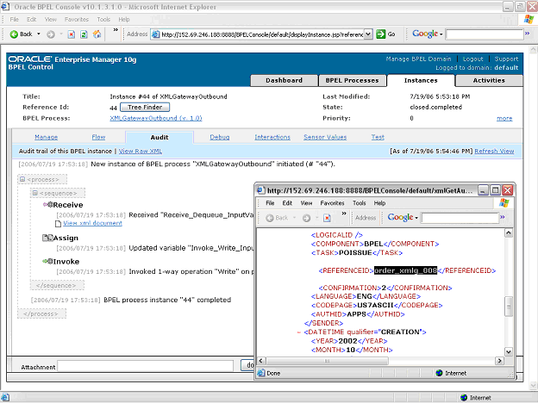Viewport: 538px width, 403px height.
Task: Open the XMLGatewayOutbound (v. 1.0) process link
Action: [156, 118]
